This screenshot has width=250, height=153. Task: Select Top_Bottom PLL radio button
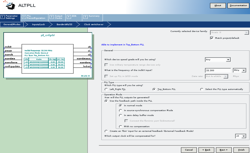(154, 89)
